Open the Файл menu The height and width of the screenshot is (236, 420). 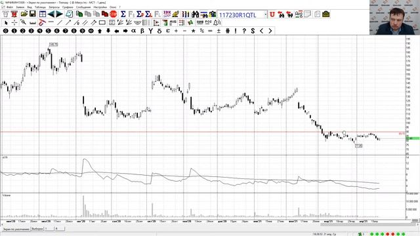[9, 7]
